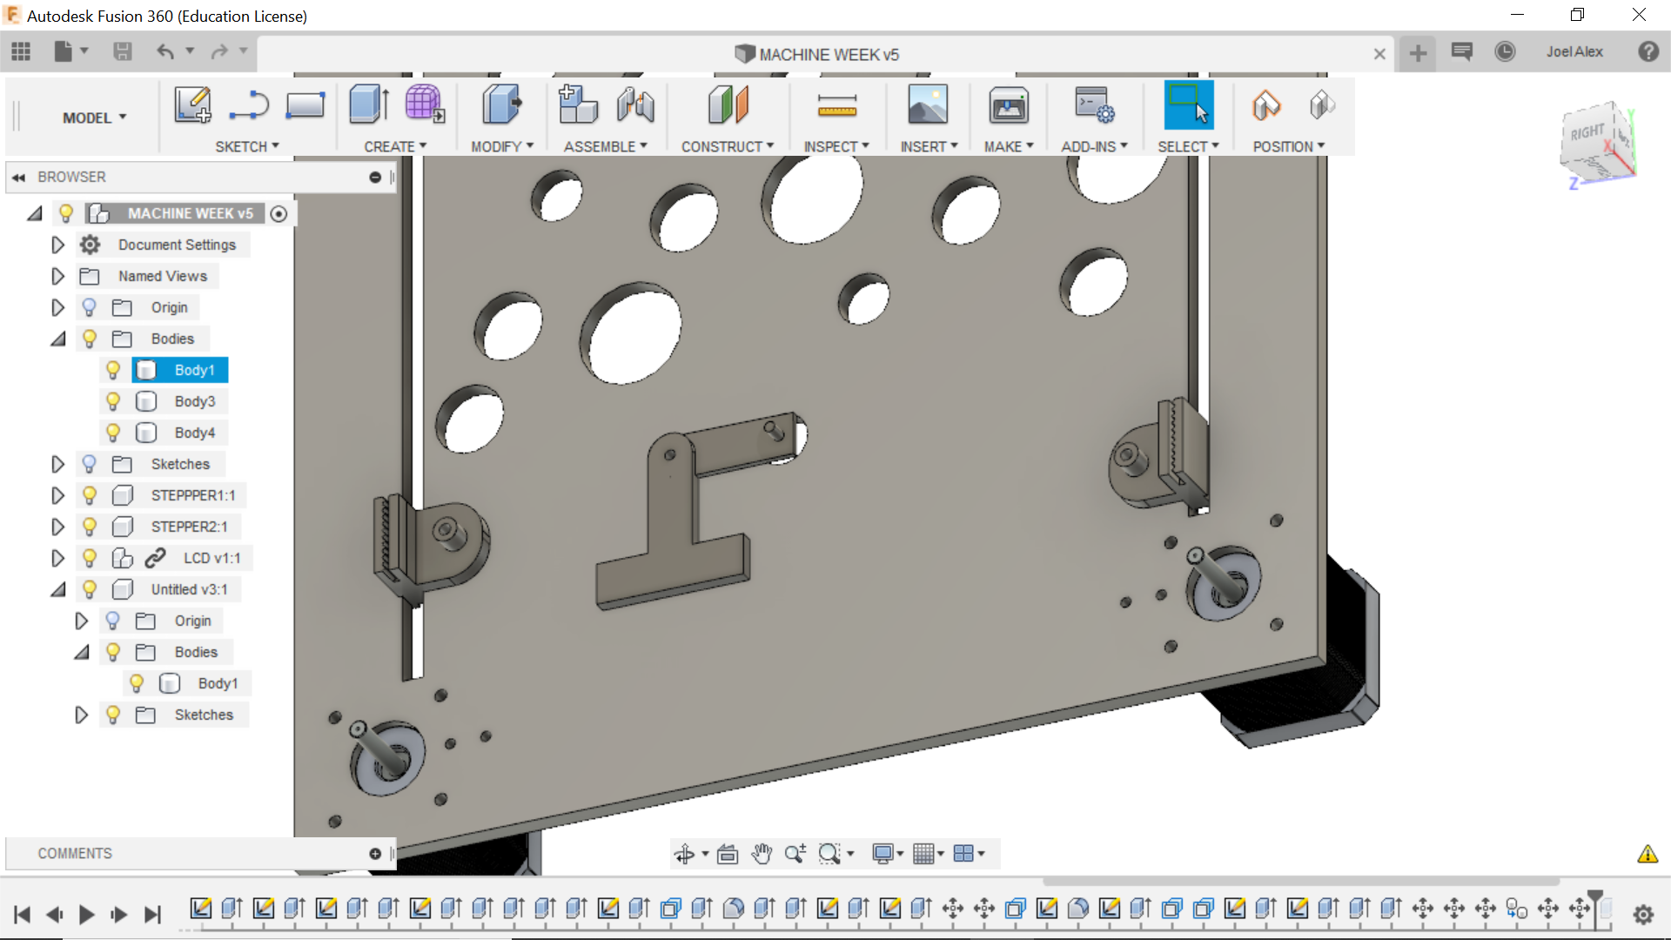Click the Scripts and Add-Ins icon
Screen dimensions: 1671x940
[x=1093, y=105]
